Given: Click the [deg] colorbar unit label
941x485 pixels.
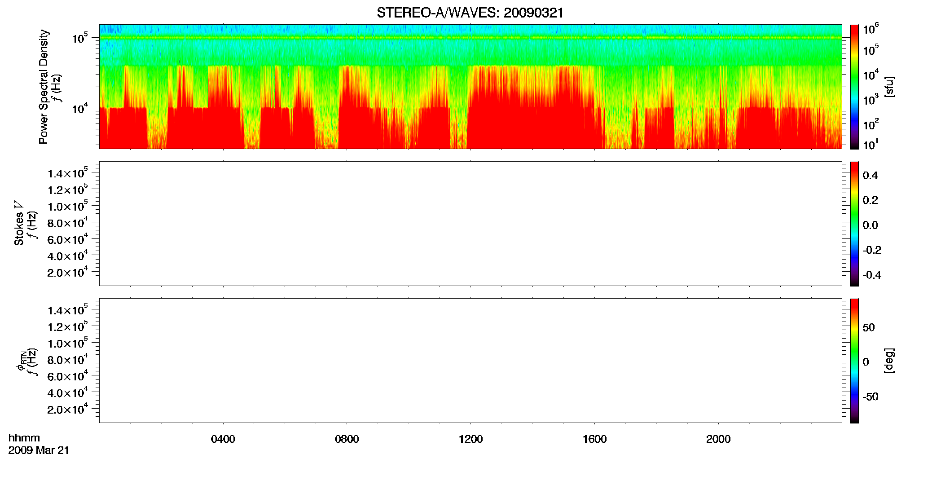Looking at the screenshot, I should pos(889,361).
